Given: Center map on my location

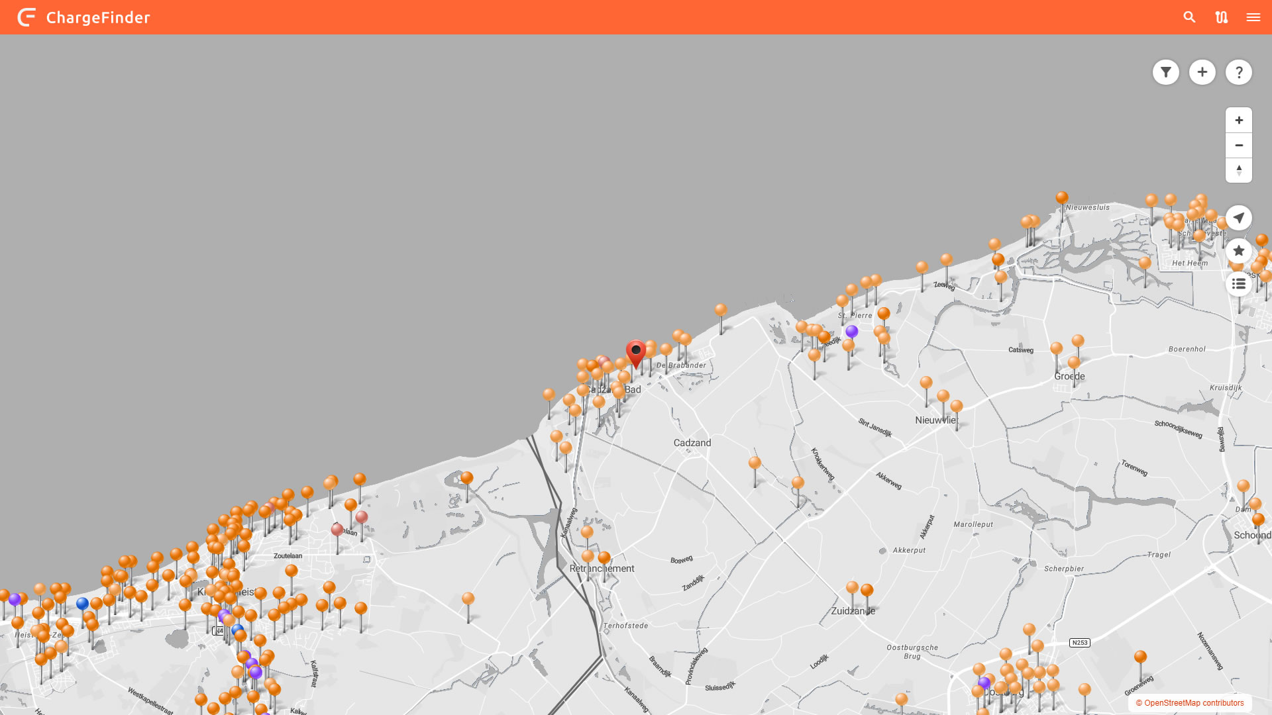Looking at the screenshot, I should click(1238, 218).
